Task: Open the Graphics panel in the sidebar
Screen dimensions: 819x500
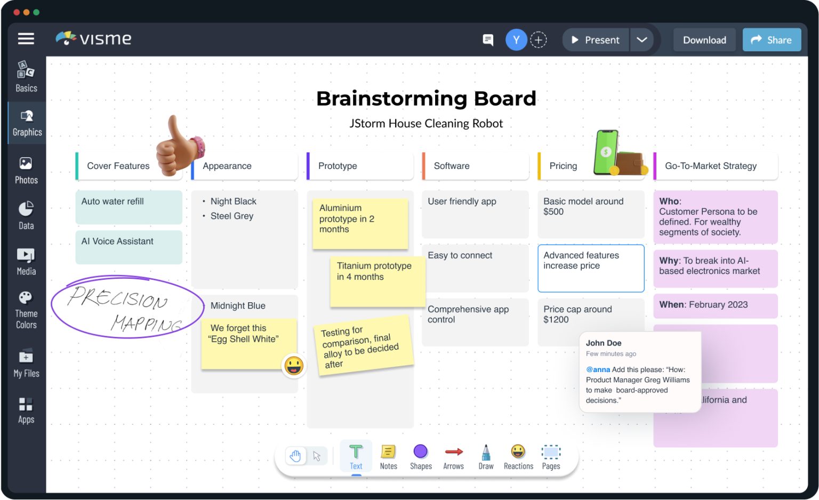Action: (26, 123)
